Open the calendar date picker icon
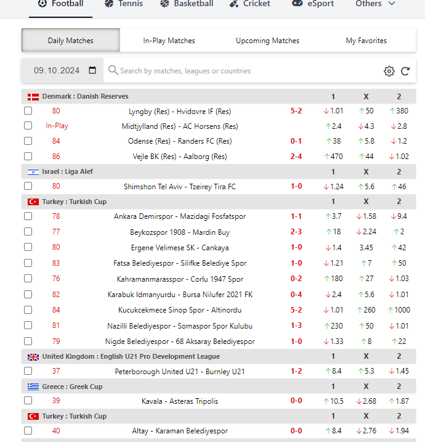Viewport: 425px width, 442px height. [92, 70]
